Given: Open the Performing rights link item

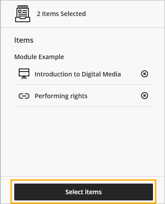Looking at the screenshot, I should click(61, 96).
